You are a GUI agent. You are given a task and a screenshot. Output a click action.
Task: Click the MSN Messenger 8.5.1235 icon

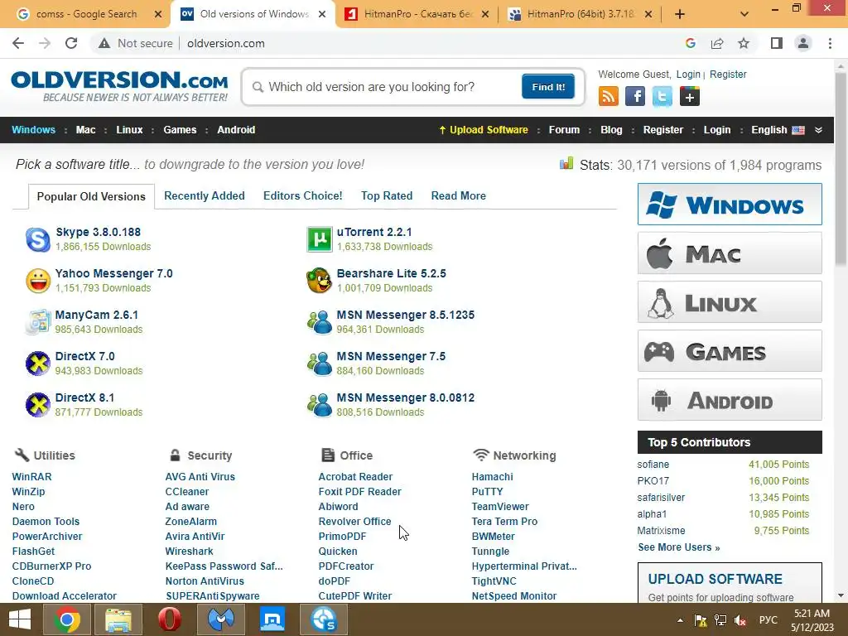320,322
